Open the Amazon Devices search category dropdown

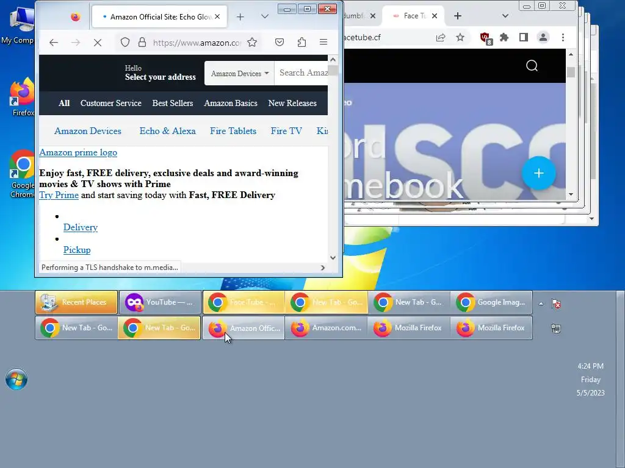(239, 73)
